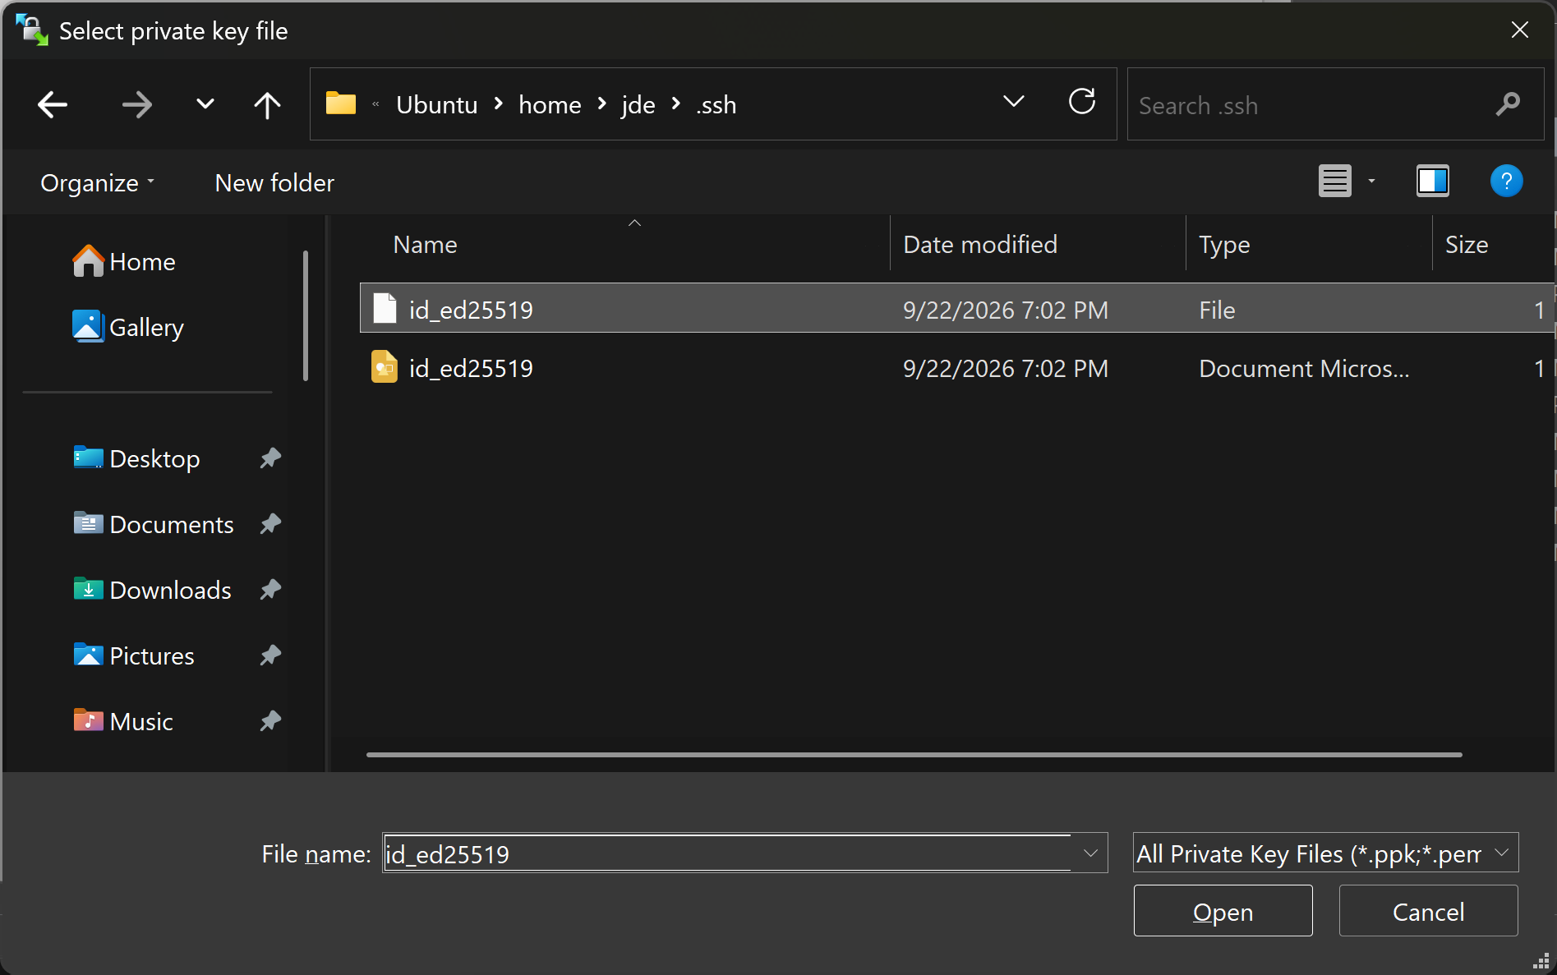Select the id_ed25519 File-type entry

click(x=956, y=309)
